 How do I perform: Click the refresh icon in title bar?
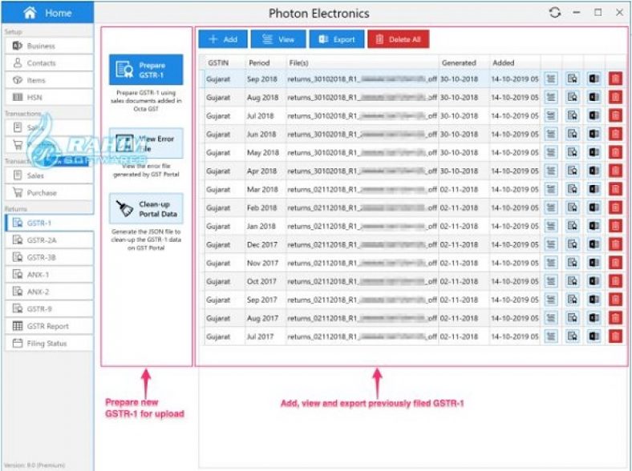(555, 13)
